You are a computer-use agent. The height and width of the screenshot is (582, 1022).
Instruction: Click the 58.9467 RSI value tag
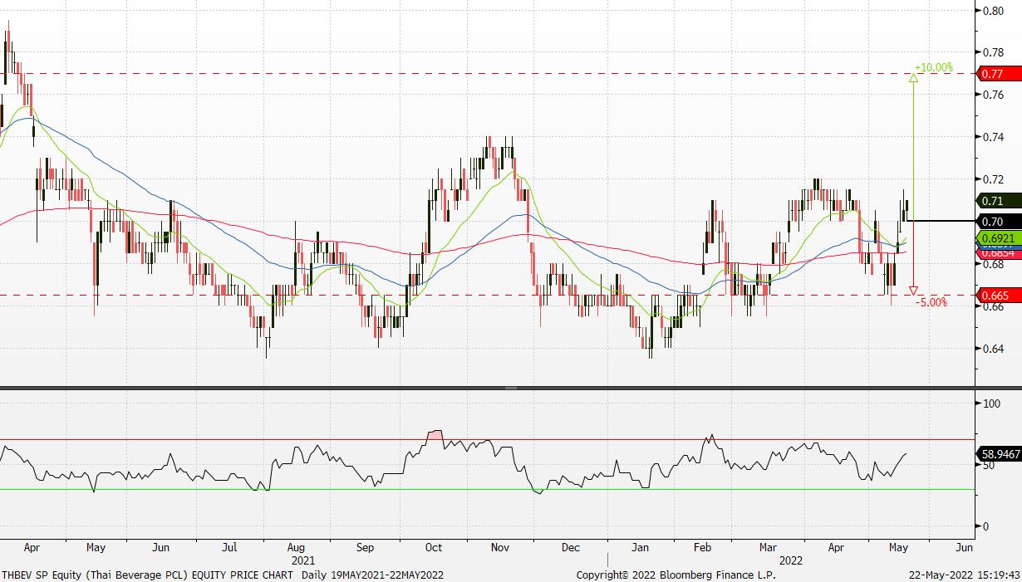[1000, 454]
